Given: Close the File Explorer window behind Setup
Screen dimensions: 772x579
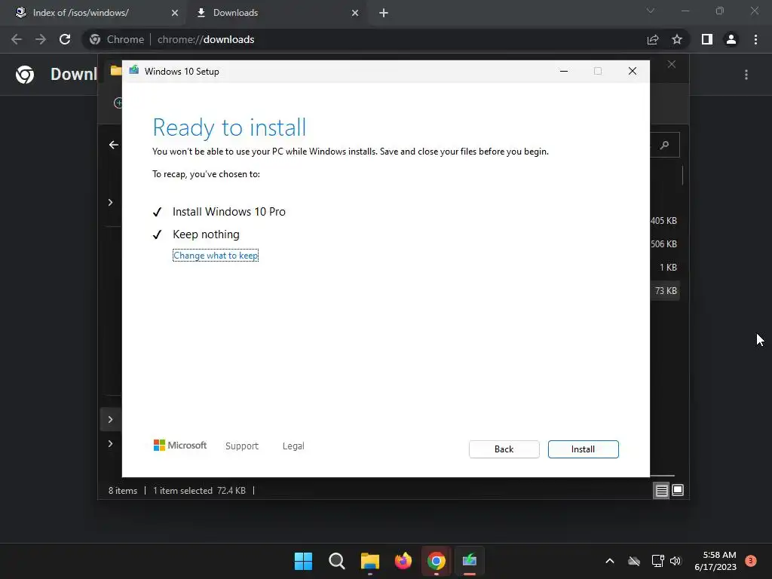Looking at the screenshot, I should [672, 65].
